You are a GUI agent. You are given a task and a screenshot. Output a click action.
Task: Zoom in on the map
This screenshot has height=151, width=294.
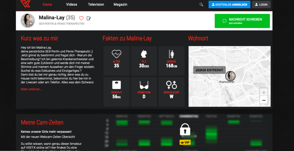(264, 92)
